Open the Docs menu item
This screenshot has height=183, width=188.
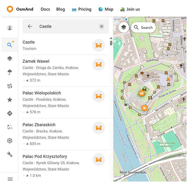click(x=45, y=9)
